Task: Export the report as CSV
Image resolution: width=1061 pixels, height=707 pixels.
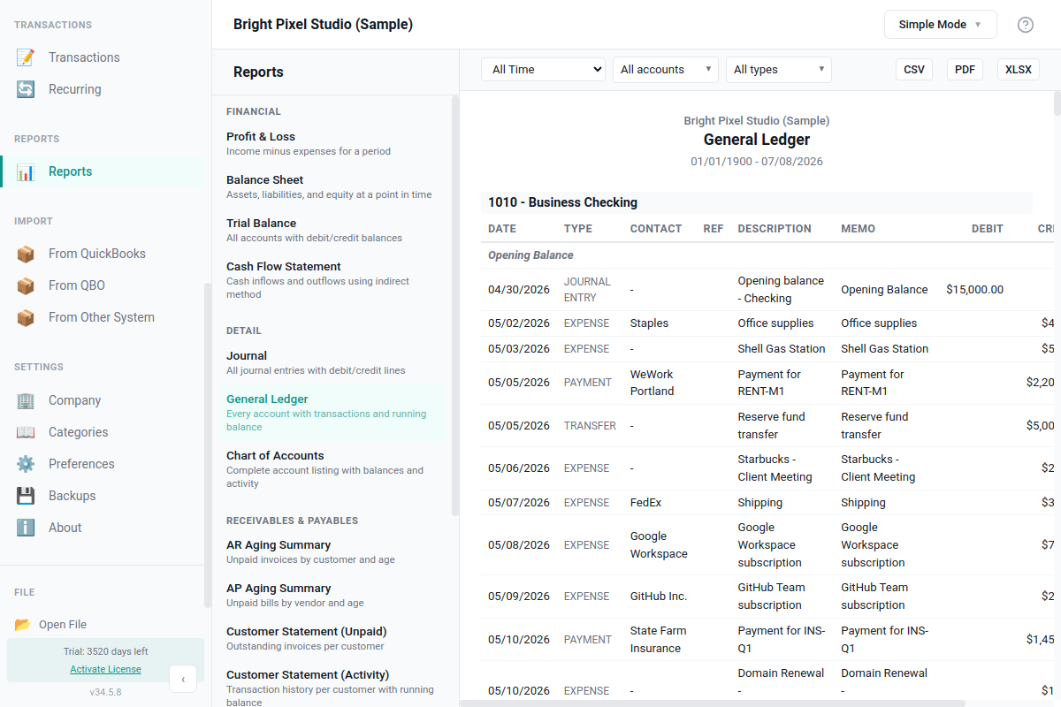Action: coord(914,70)
